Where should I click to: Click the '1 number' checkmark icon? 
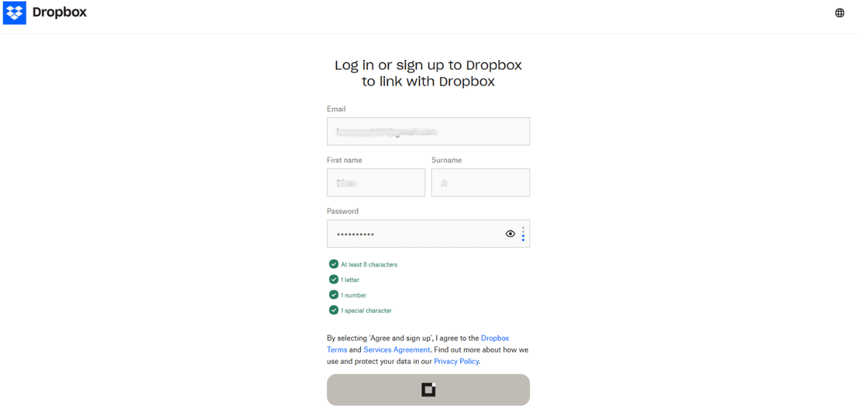click(x=334, y=294)
